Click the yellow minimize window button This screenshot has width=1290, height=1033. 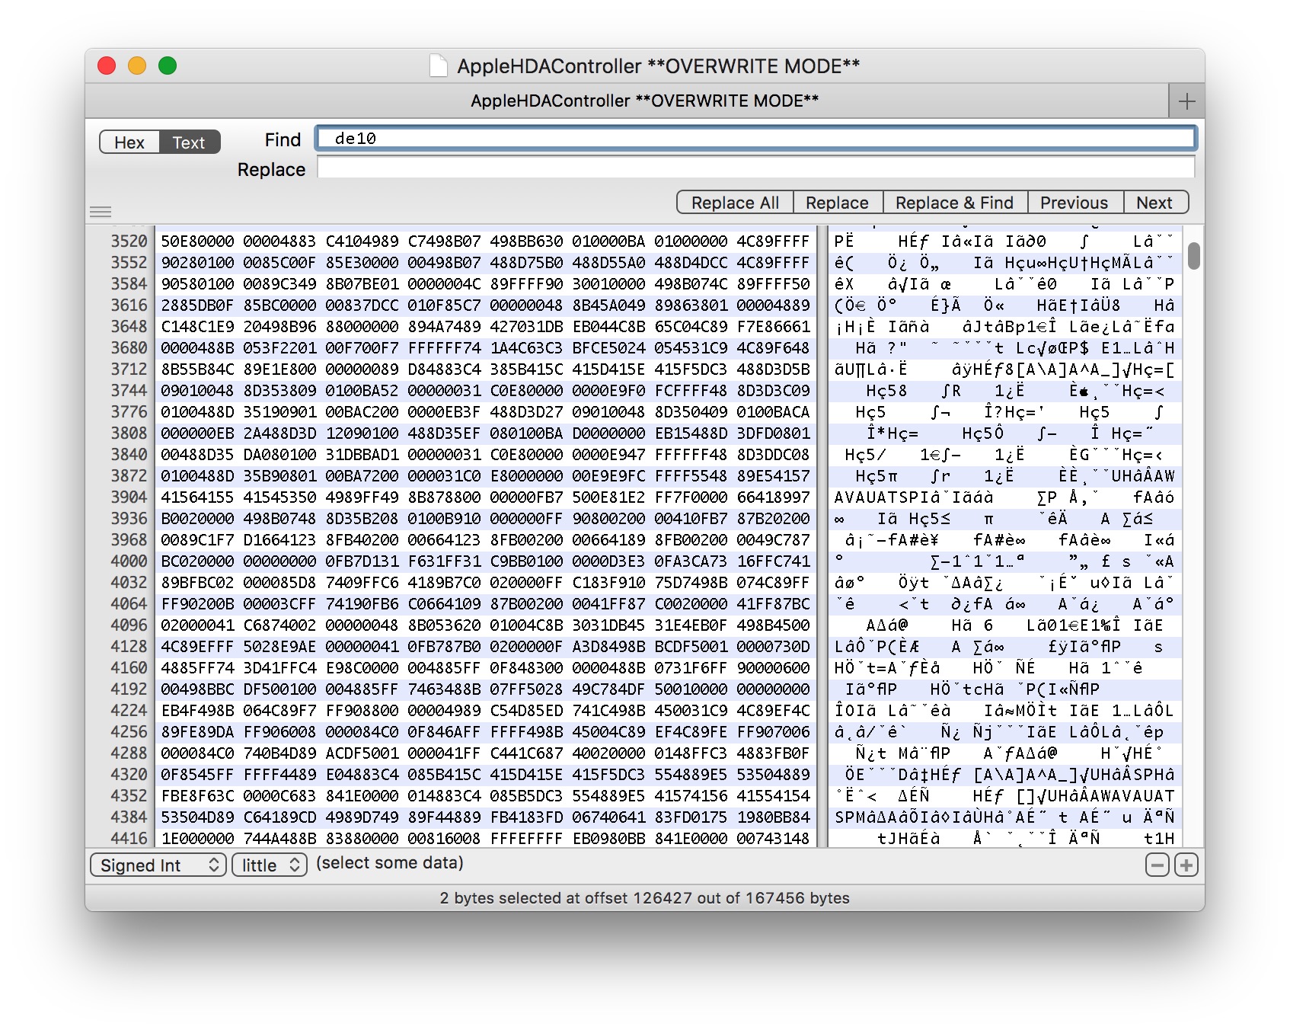pyautogui.click(x=137, y=66)
